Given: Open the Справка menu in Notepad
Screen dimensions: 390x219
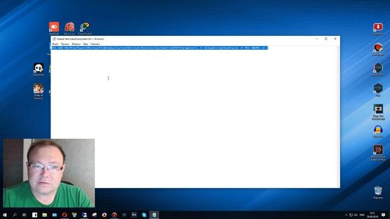Looking at the screenshot, I should tap(95, 44).
